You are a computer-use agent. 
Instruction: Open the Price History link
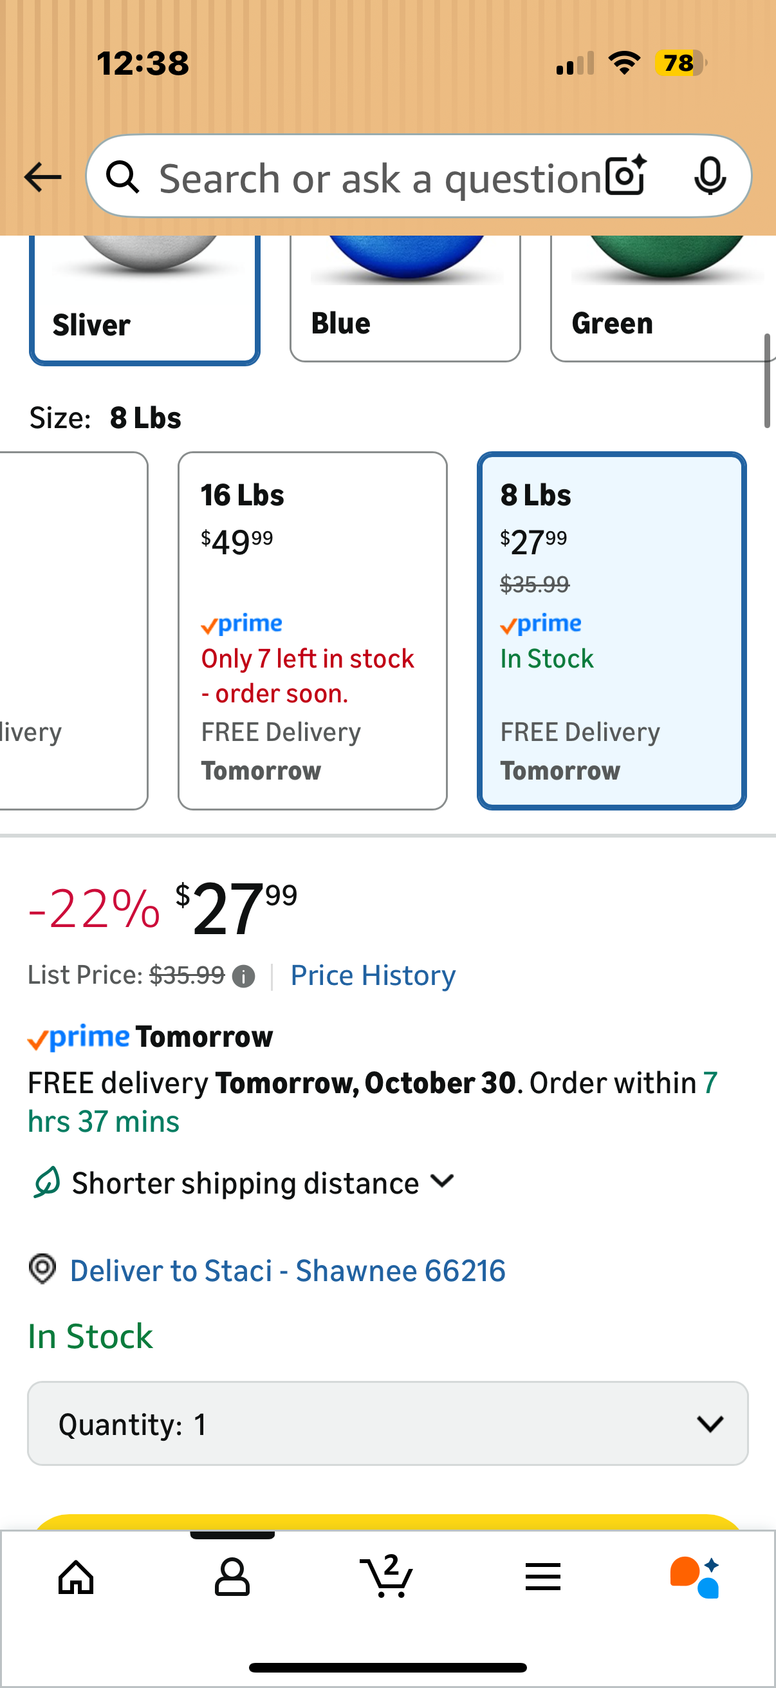click(x=373, y=976)
